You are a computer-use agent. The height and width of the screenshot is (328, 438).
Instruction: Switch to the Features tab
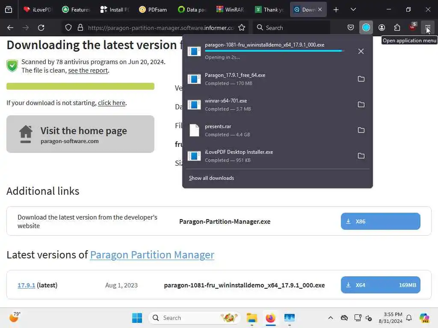[76, 9]
